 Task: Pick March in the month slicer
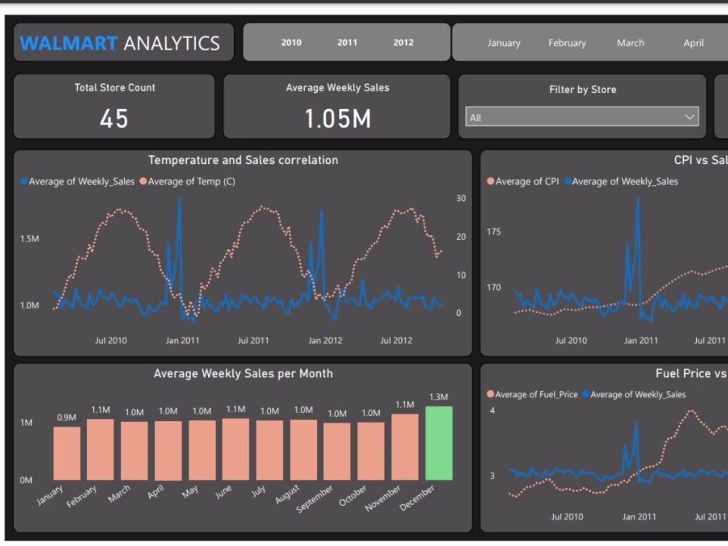(630, 43)
